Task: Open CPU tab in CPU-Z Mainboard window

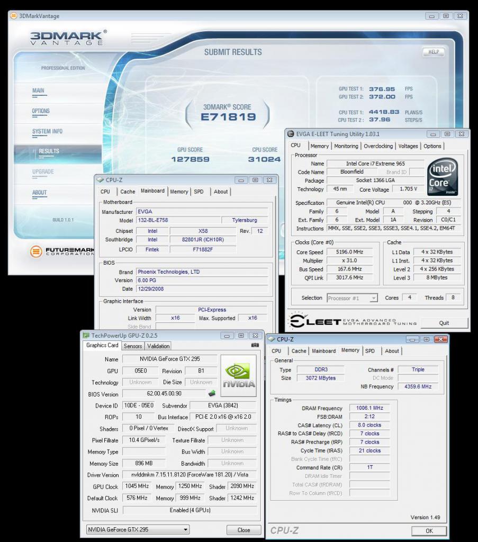Action: click(x=105, y=192)
